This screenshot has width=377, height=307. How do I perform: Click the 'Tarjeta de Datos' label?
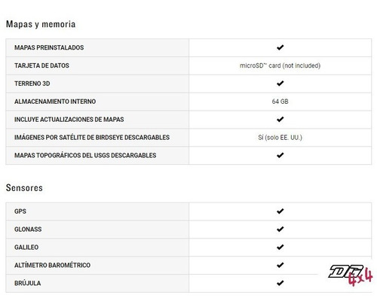[41, 65]
